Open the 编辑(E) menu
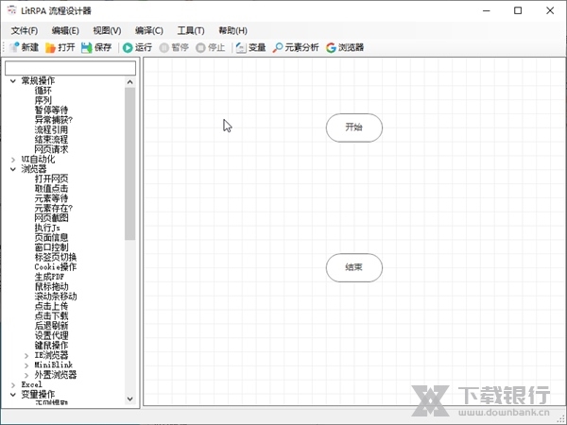The height and width of the screenshot is (425, 567). [x=65, y=31]
